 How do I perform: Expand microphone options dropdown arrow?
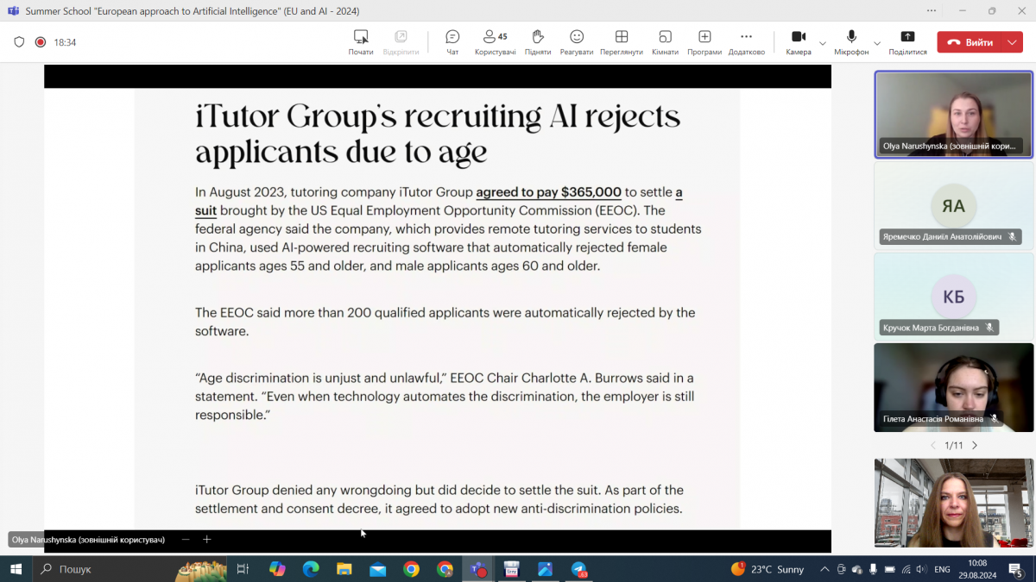[x=877, y=42]
